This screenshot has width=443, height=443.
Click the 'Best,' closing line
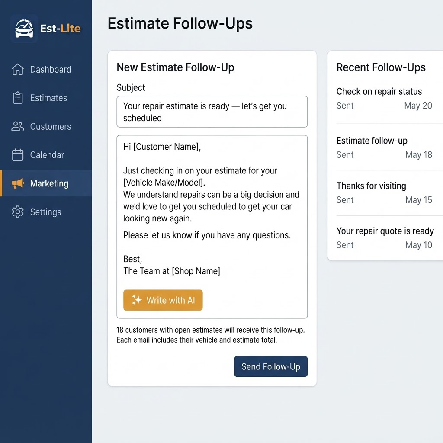(132, 260)
